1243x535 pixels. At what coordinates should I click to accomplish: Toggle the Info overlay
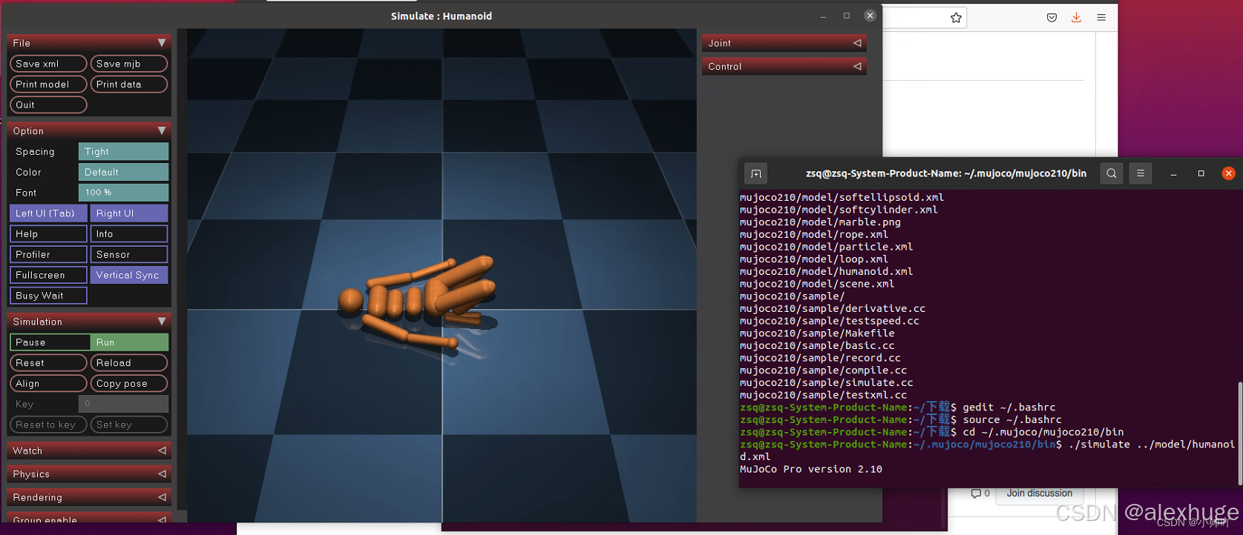tap(129, 234)
